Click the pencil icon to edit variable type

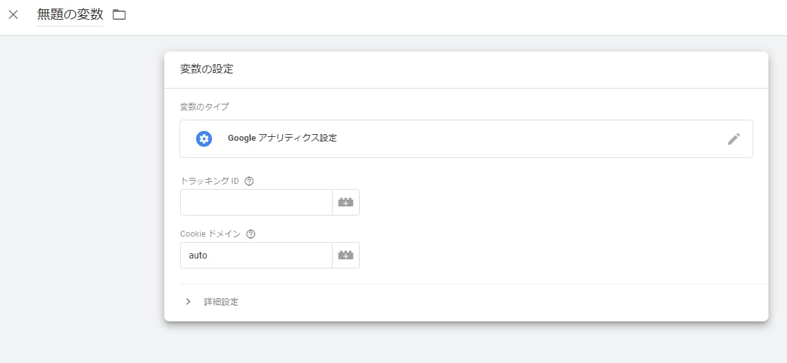(x=734, y=139)
